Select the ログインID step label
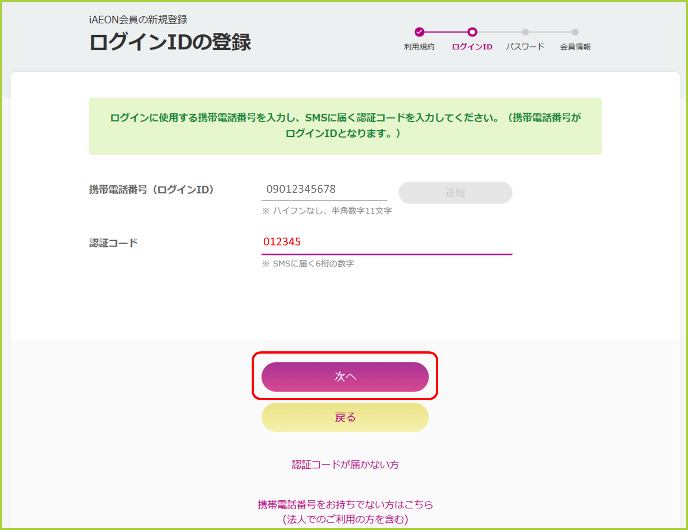 pos(472,47)
